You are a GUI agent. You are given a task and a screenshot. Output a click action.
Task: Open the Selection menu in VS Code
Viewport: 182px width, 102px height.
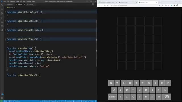point(13,1)
